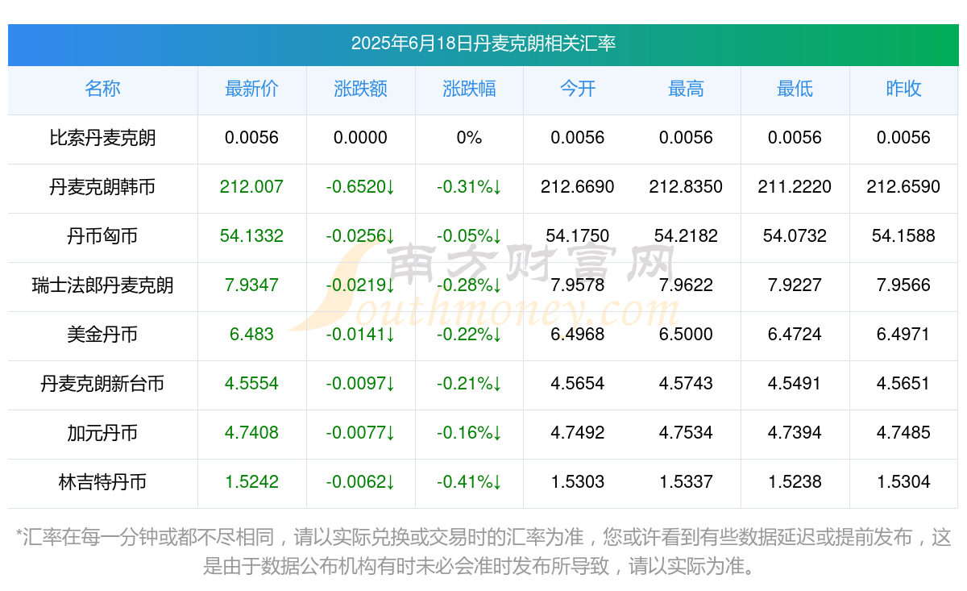Click previous close 6.4971
967x591 pixels.
pos(903,335)
